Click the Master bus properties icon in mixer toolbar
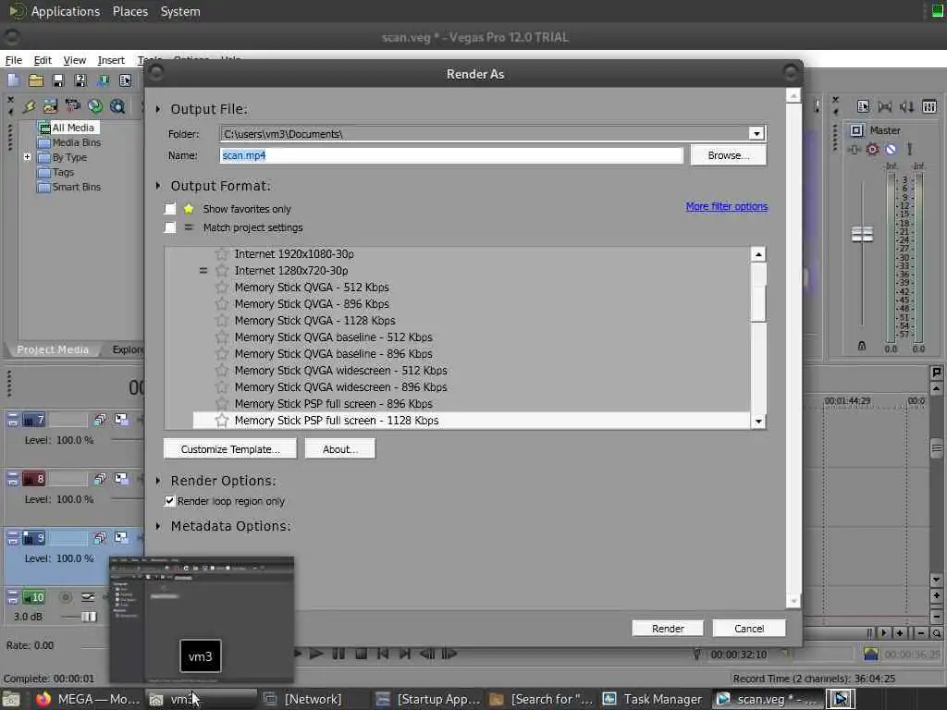Viewport: 947px width, 710px height. pyautogui.click(x=863, y=107)
